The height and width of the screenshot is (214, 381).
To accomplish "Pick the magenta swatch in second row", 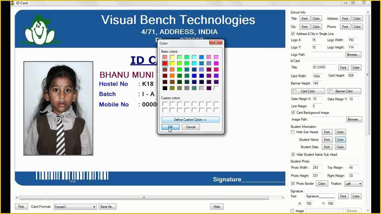I will [x=216, y=63].
